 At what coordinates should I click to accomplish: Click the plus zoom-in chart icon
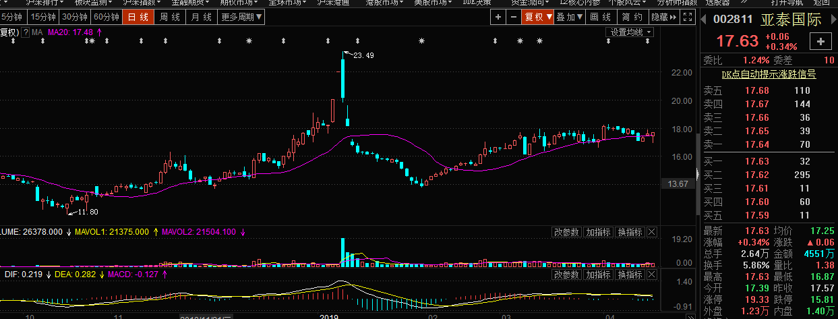498,17
